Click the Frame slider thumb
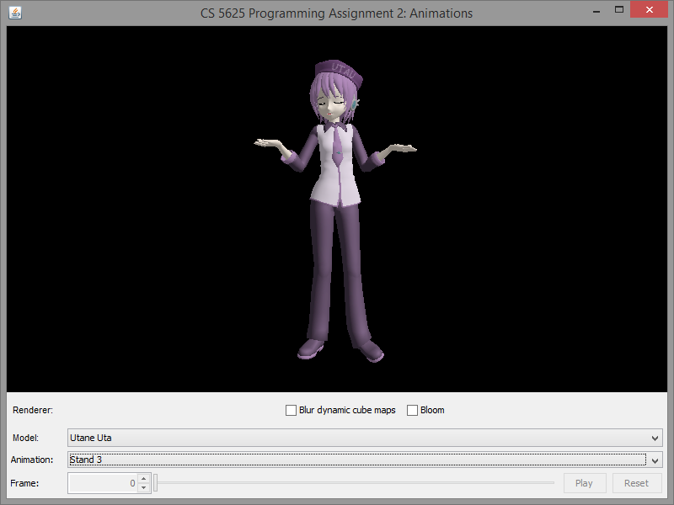674x505 pixels. (x=156, y=483)
